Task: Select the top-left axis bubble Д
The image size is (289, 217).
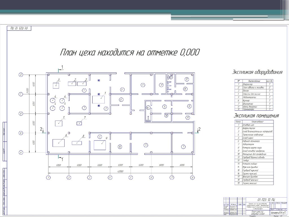Action: click(x=21, y=75)
